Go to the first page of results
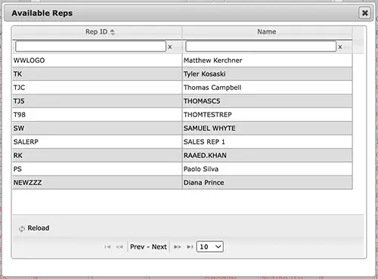The image size is (378, 279). pos(107,246)
